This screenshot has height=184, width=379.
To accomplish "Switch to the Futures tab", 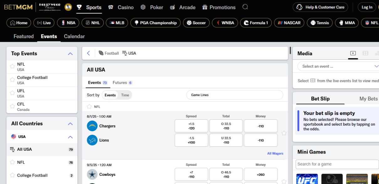I will [122, 83].
